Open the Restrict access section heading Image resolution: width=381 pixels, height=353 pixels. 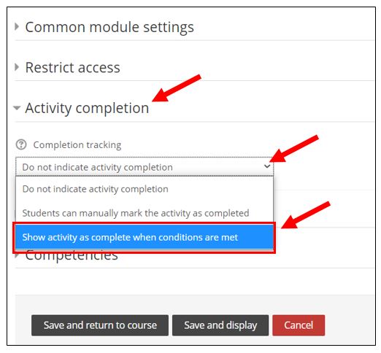click(72, 67)
